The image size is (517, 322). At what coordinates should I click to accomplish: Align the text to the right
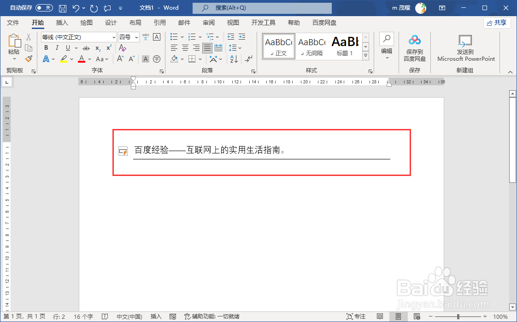coord(196,48)
